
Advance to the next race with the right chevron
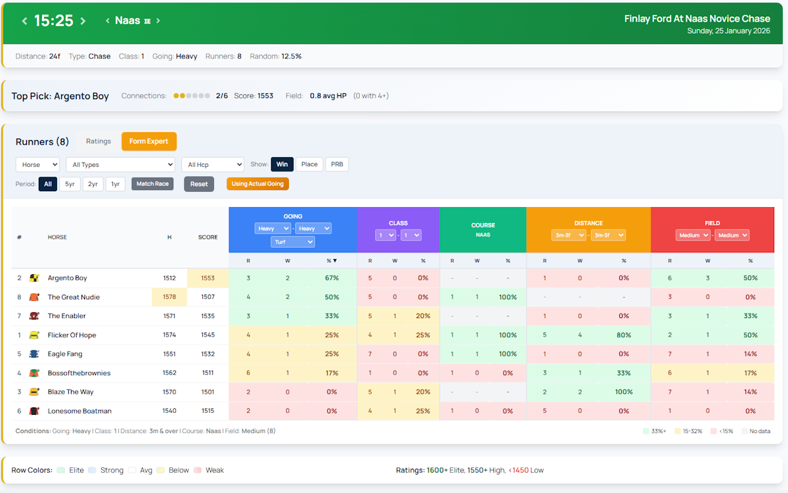[83, 20]
